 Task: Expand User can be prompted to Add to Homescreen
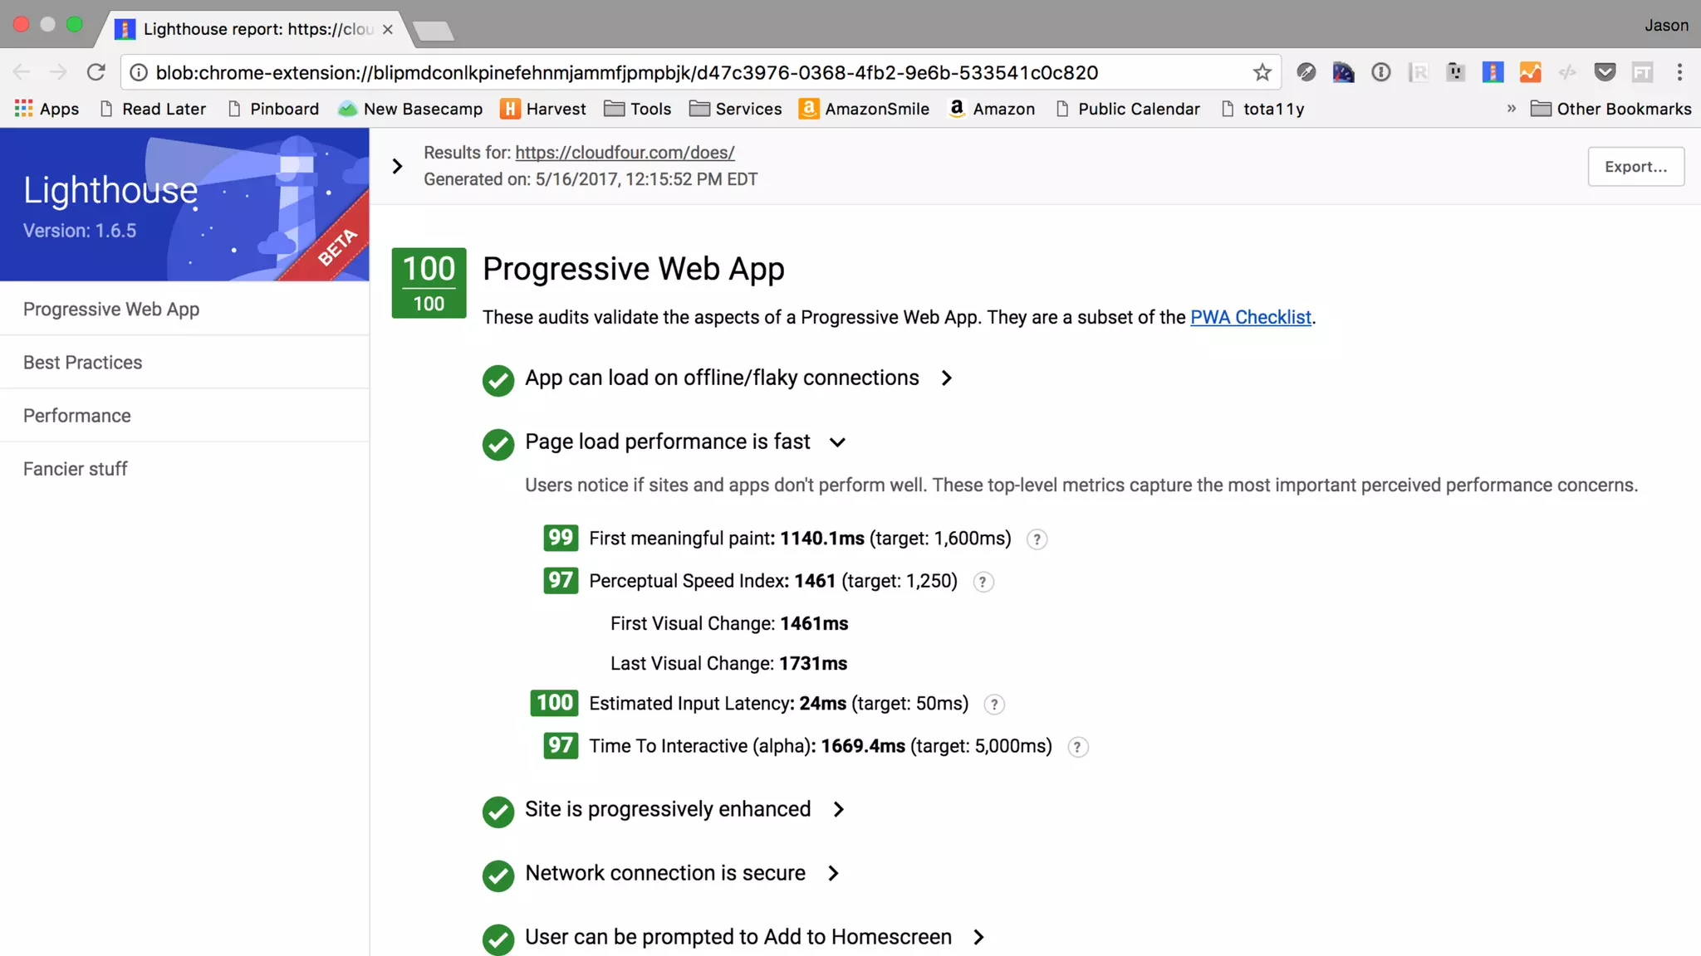click(x=978, y=937)
